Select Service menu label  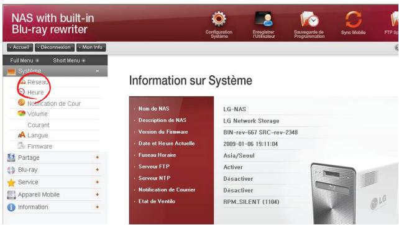[28, 182]
